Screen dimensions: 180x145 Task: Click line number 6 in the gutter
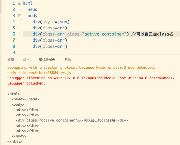[14, 34]
